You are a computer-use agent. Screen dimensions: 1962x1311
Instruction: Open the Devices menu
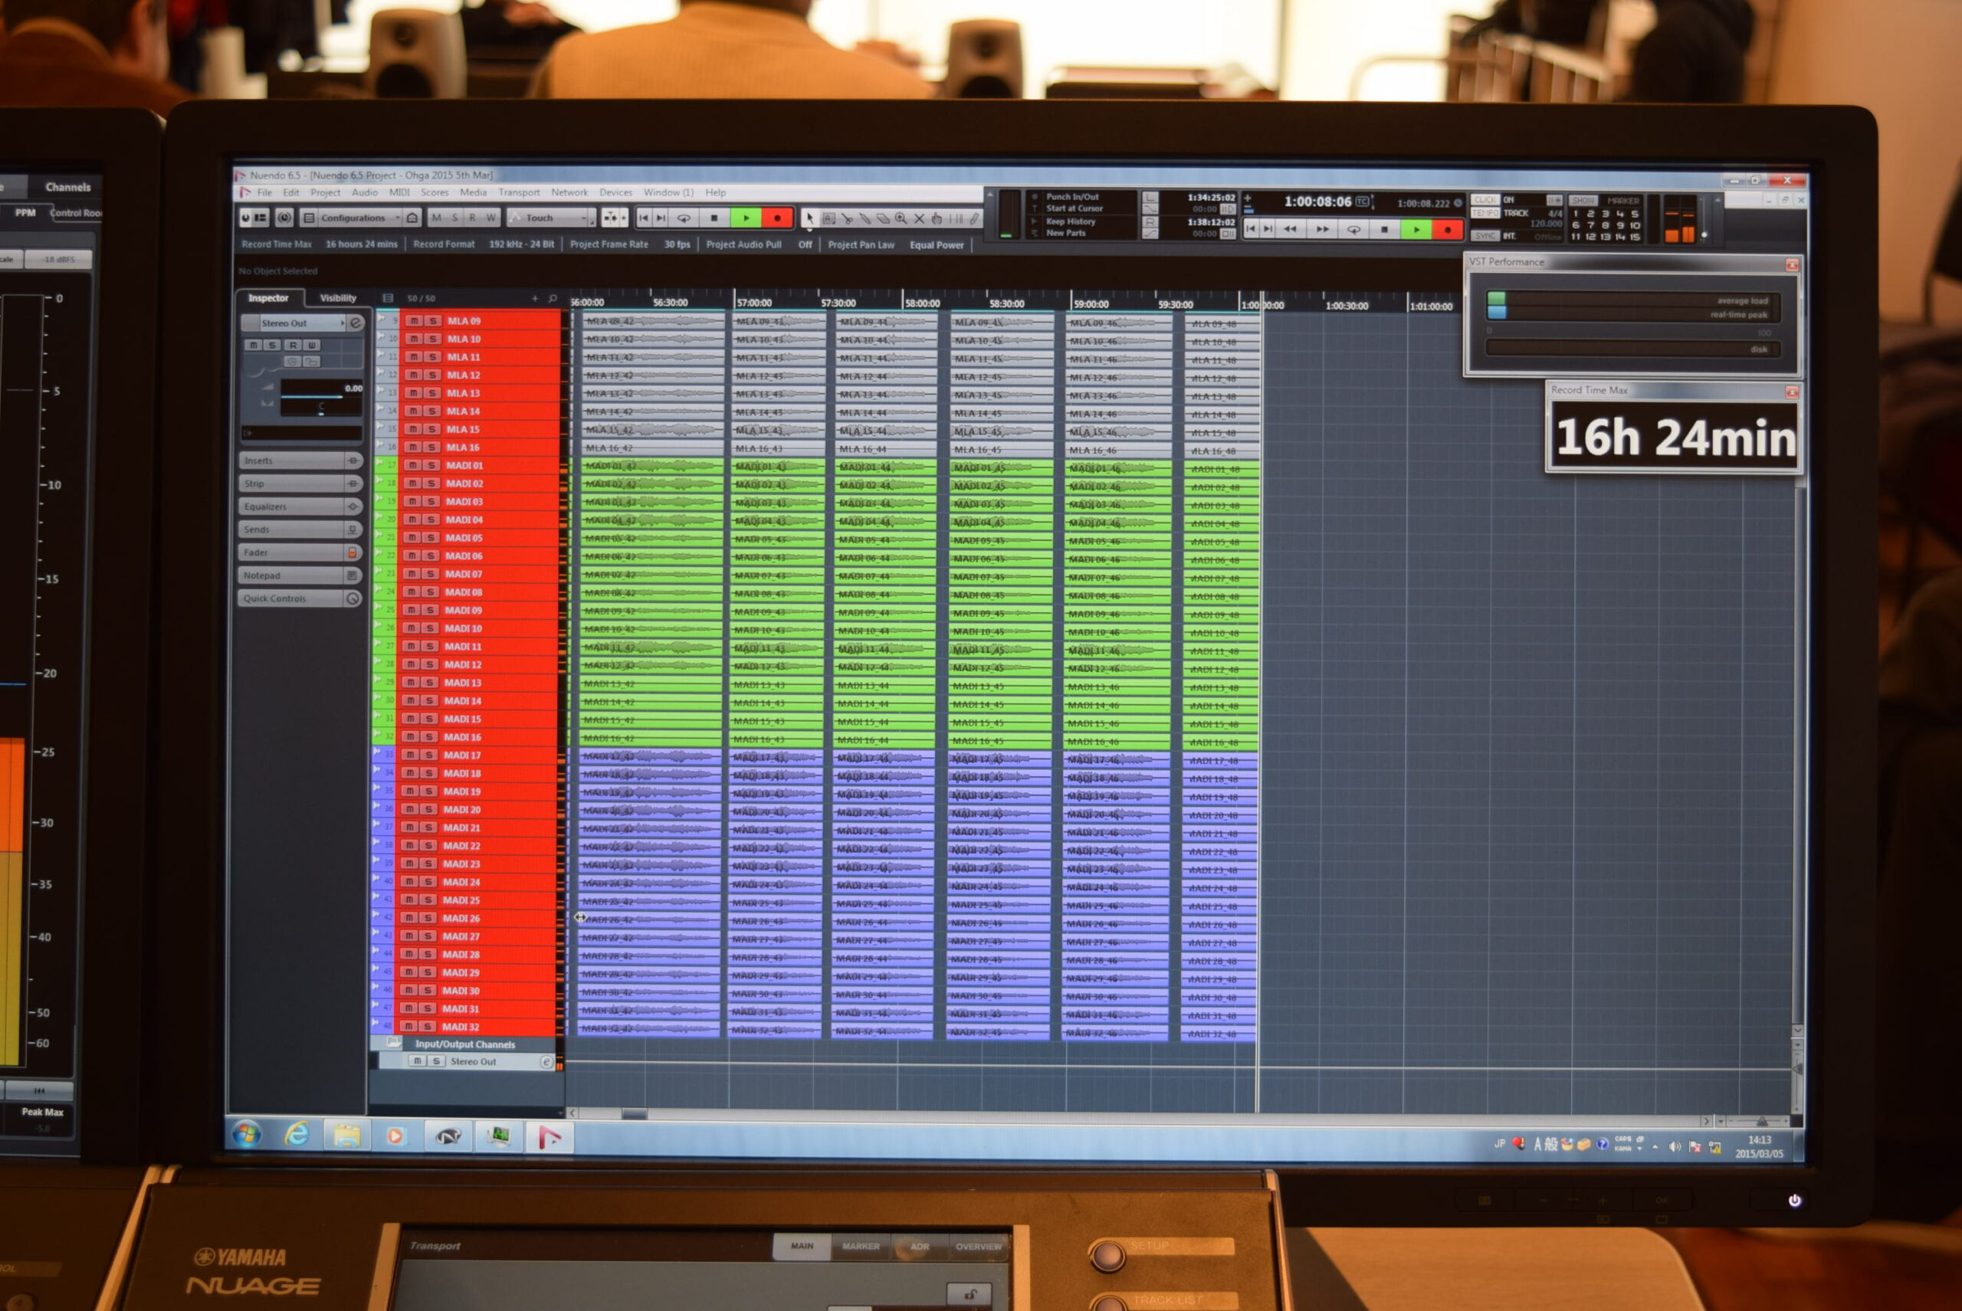coord(615,192)
